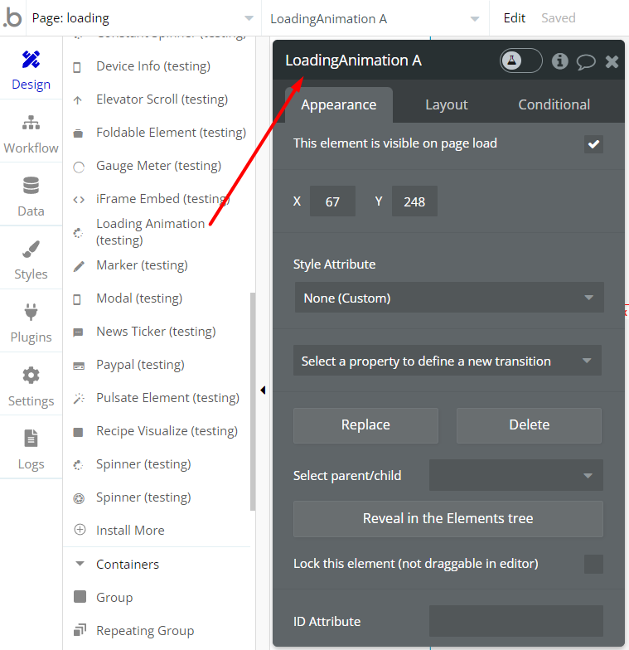Open the Workflow tab in sidebar
The width and height of the screenshot is (629, 650).
(x=31, y=133)
